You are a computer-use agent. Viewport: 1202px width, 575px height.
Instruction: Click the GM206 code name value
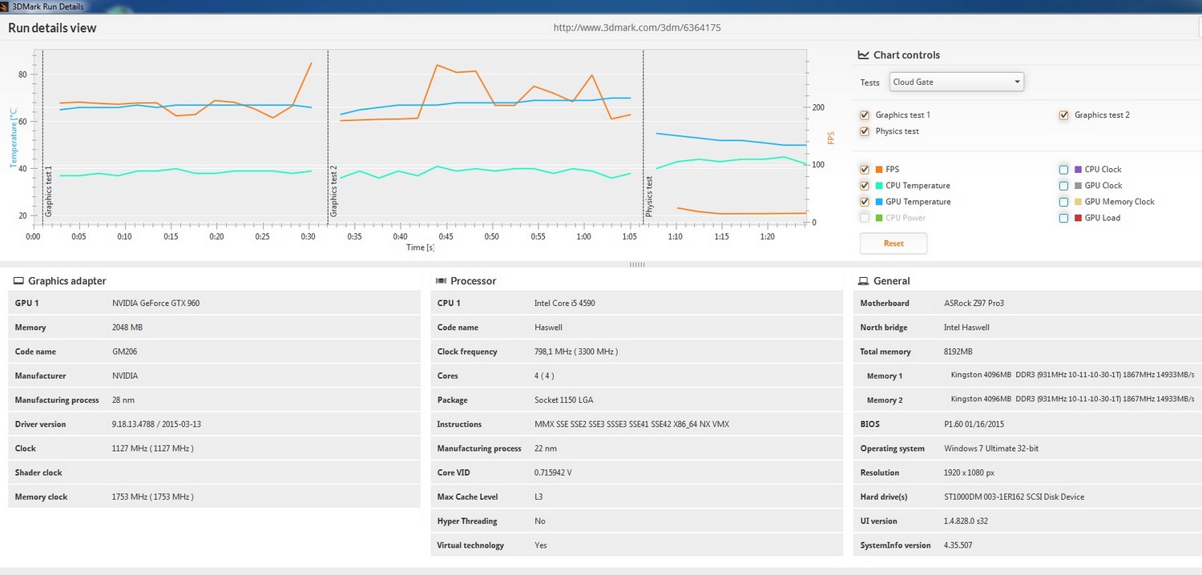pos(124,352)
